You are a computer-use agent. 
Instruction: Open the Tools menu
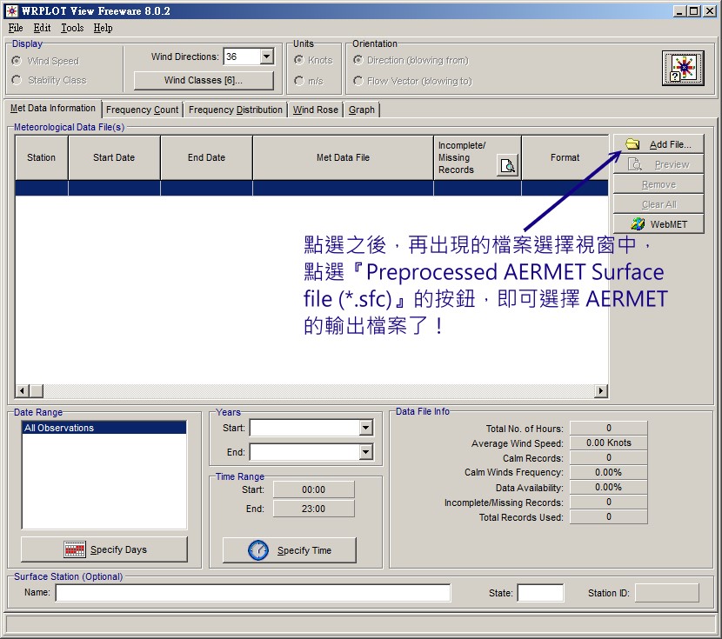70,28
